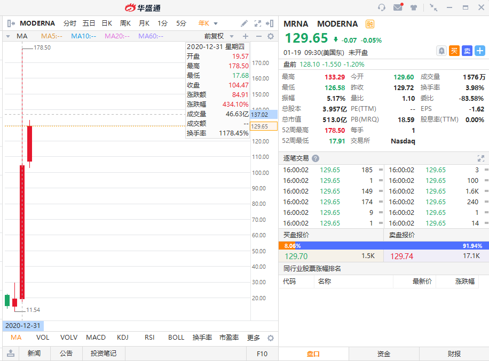Open the chart indicator settings gear
The width and height of the screenshot is (489, 361).
(270, 36)
